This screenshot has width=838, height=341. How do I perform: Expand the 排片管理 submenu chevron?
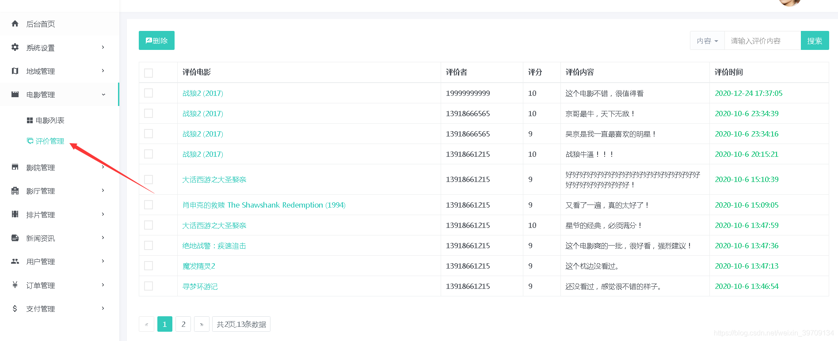pos(103,214)
